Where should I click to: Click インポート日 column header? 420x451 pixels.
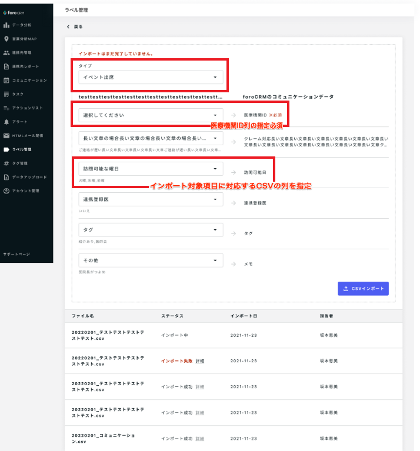pos(244,316)
